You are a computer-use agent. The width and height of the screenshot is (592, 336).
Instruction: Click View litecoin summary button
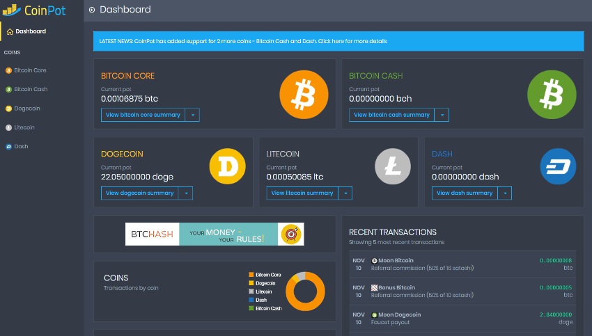coord(302,193)
